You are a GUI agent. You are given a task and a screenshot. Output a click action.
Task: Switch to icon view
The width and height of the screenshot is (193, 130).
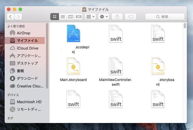[x=55, y=17]
